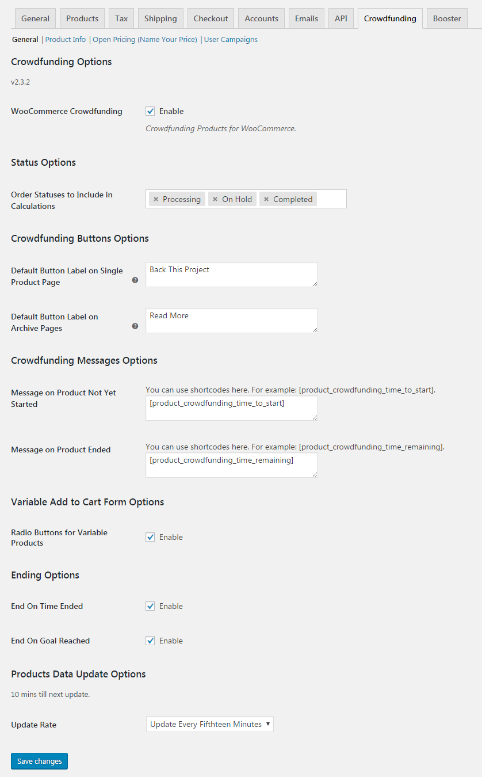Show help tip for Single Product Page label
482x777 pixels.
pos(135,280)
